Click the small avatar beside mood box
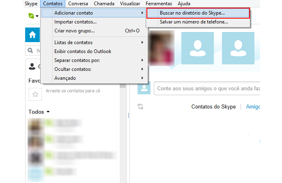The width and height of the screenshot is (282, 183). tap(144, 88)
